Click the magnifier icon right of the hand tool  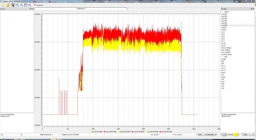(30, 5)
